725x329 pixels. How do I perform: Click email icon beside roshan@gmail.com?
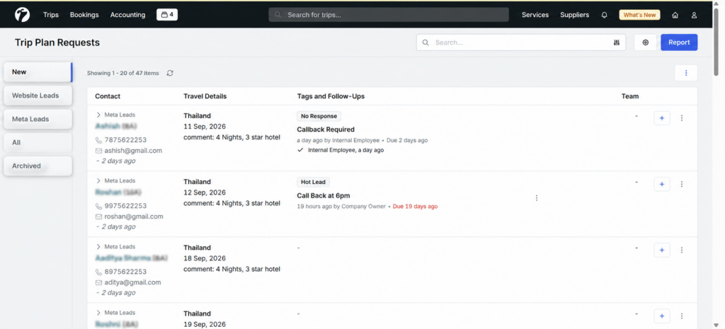coord(98,217)
